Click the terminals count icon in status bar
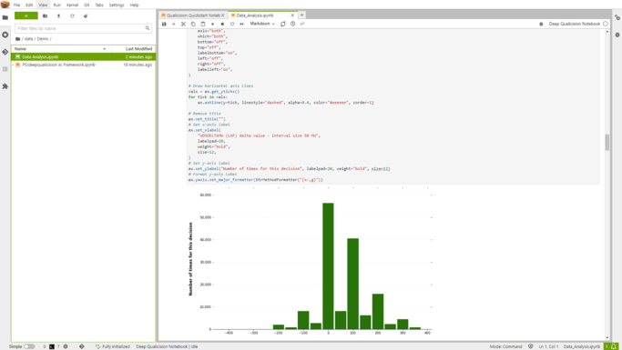The image size is (622, 350). click(x=52, y=346)
